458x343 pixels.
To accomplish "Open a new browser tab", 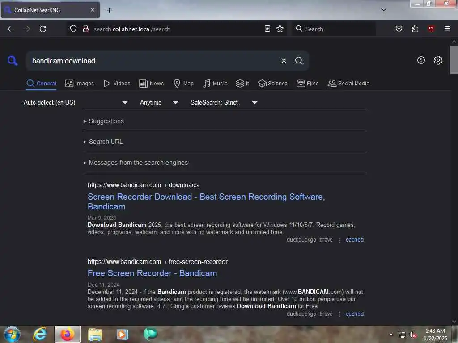I will click(109, 10).
